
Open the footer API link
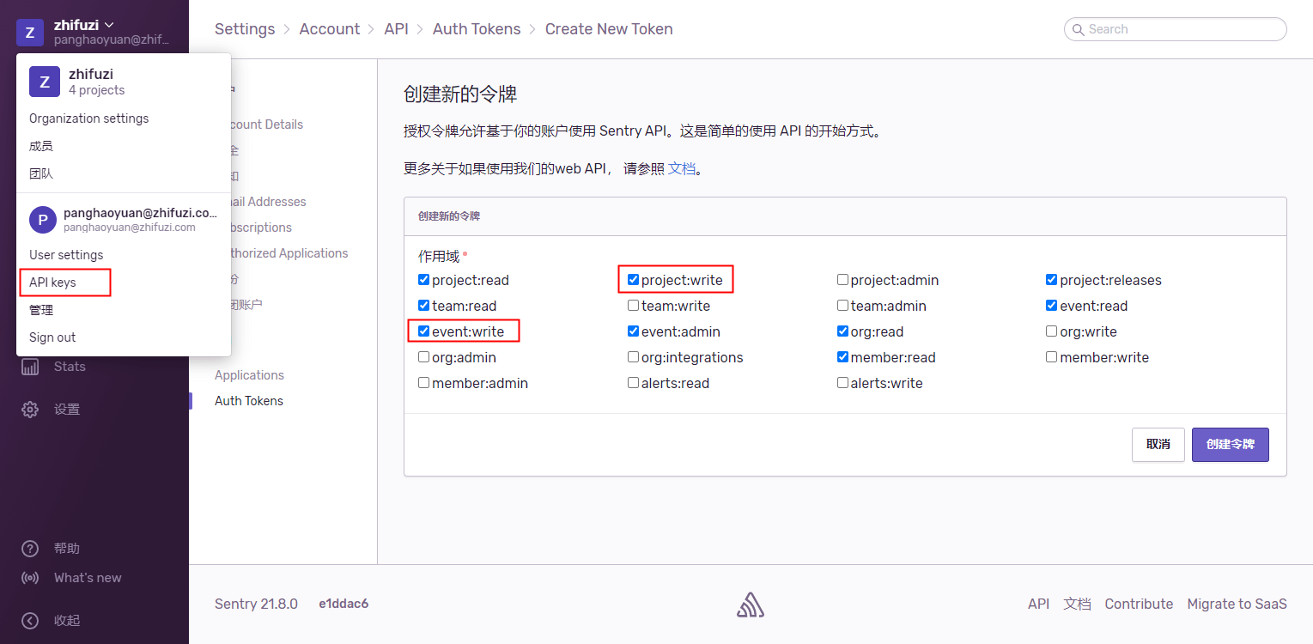(1039, 605)
